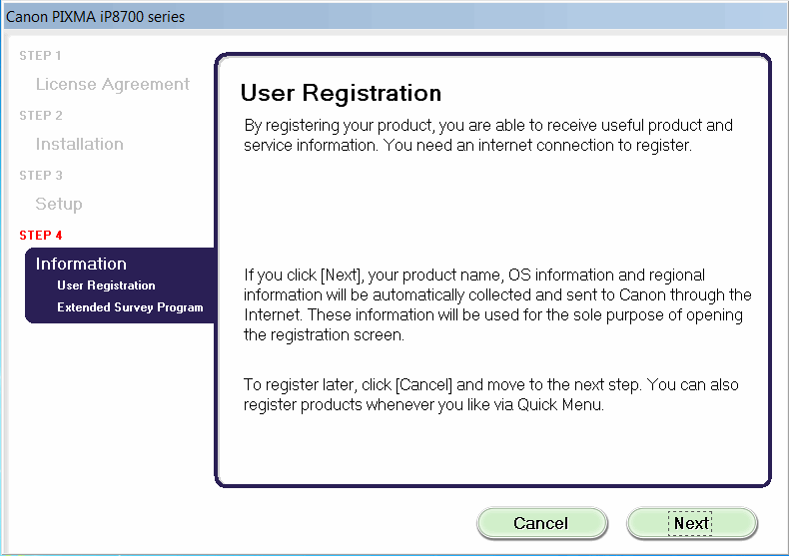The image size is (789, 556).
Task: Click the Next button
Action: pyautogui.click(x=691, y=523)
